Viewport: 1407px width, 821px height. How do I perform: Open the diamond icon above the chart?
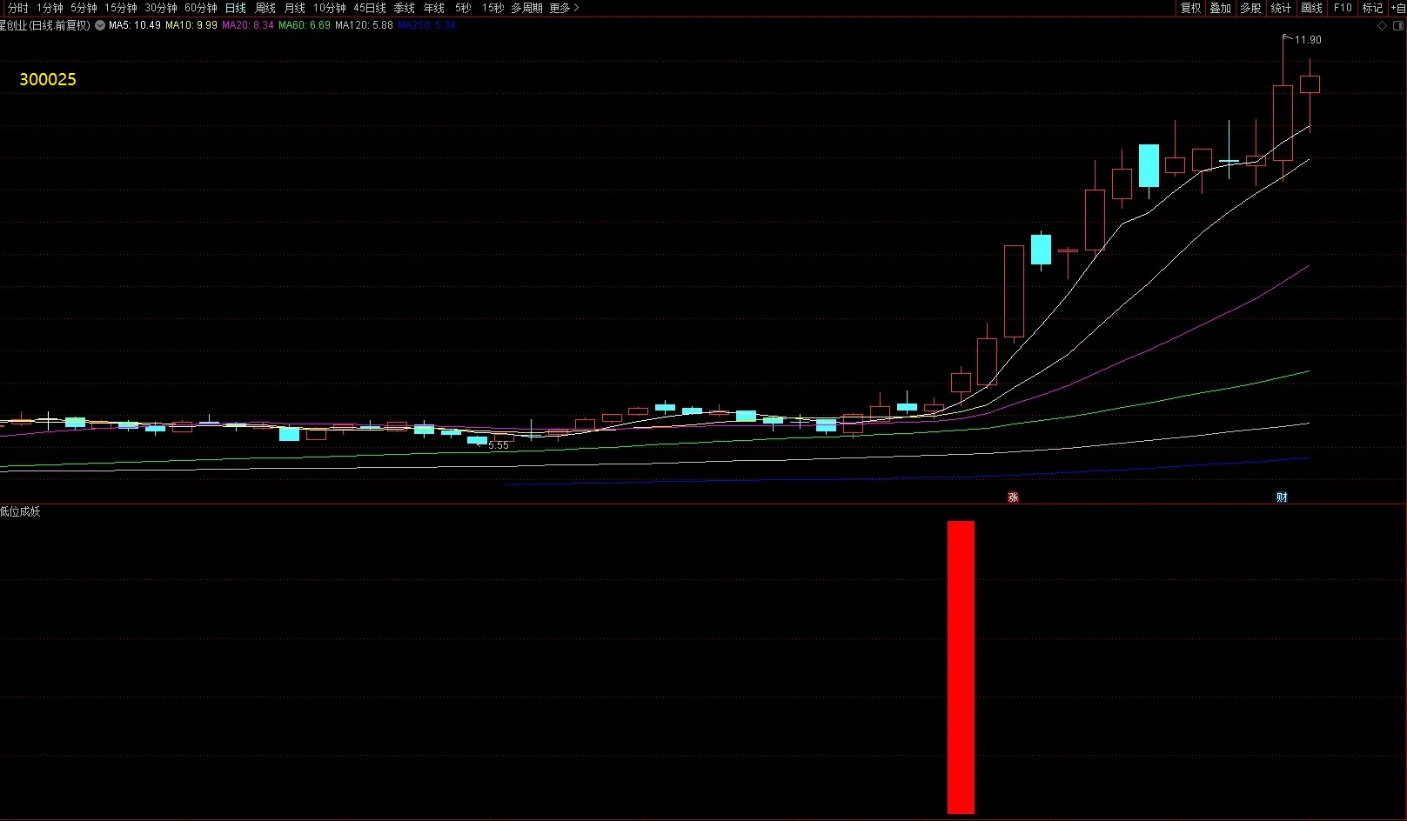click(1382, 26)
